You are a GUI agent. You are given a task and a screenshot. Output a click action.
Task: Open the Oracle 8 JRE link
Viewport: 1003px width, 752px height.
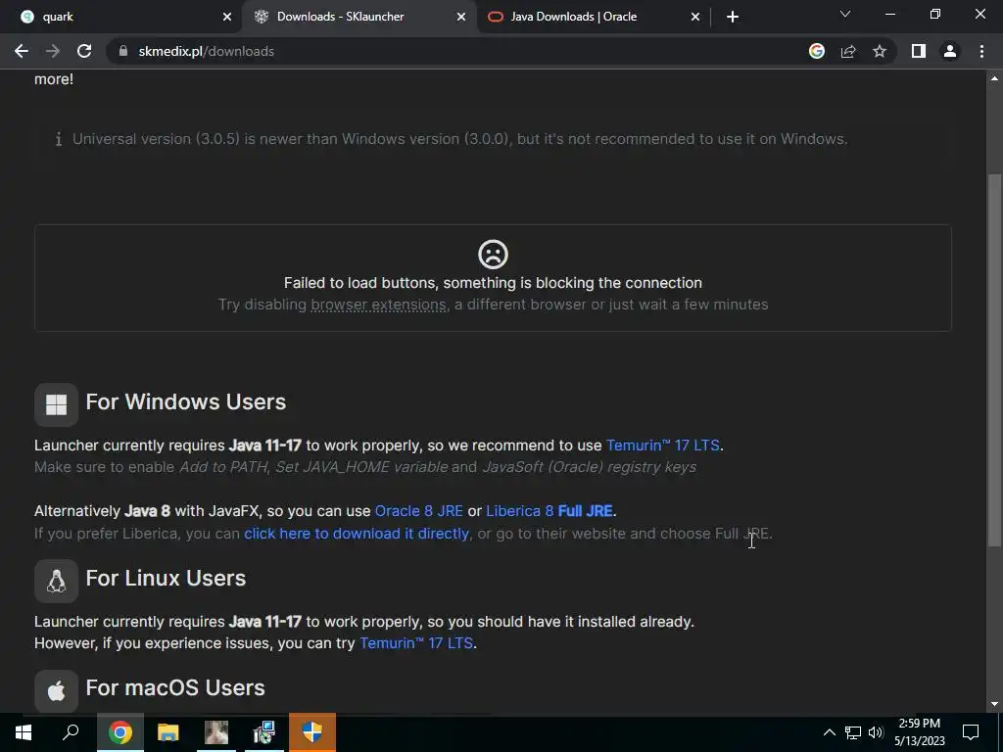pyautogui.click(x=418, y=511)
